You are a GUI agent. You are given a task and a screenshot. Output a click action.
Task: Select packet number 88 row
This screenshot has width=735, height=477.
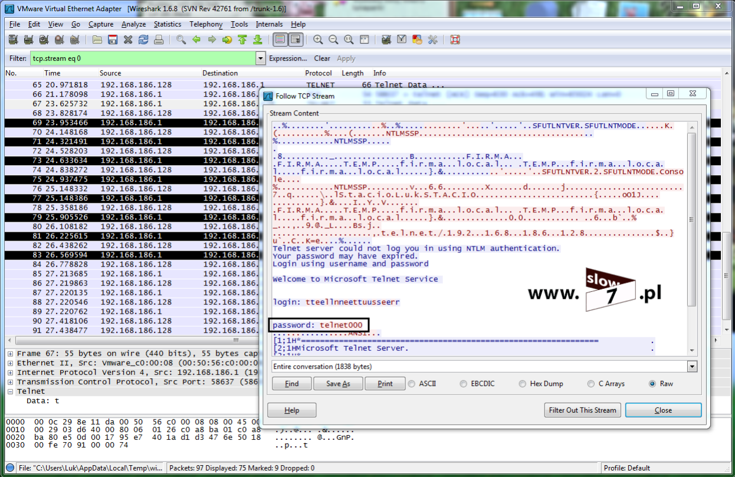pos(132,302)
